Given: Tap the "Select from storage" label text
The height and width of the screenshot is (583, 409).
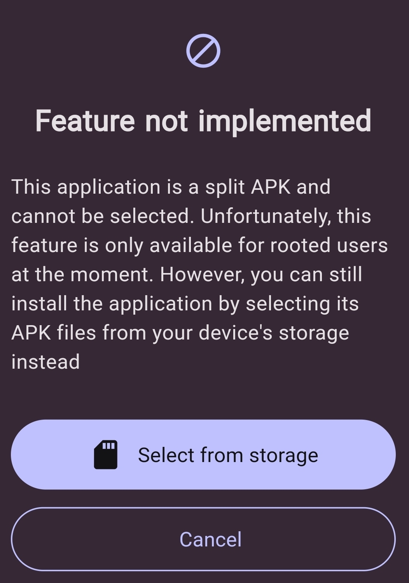Looking at the screenshot, I should [228, 455].
